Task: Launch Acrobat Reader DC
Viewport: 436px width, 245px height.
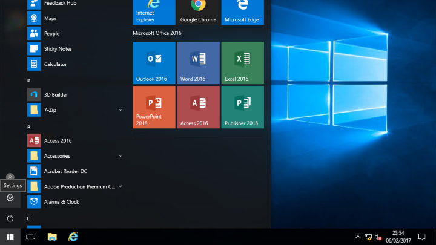Action: pyautogui.click(x=75, y=171)
